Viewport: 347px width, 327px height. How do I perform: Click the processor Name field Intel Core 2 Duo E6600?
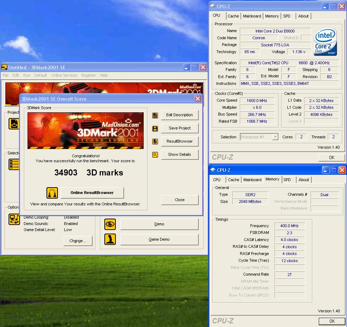[275, 31]
